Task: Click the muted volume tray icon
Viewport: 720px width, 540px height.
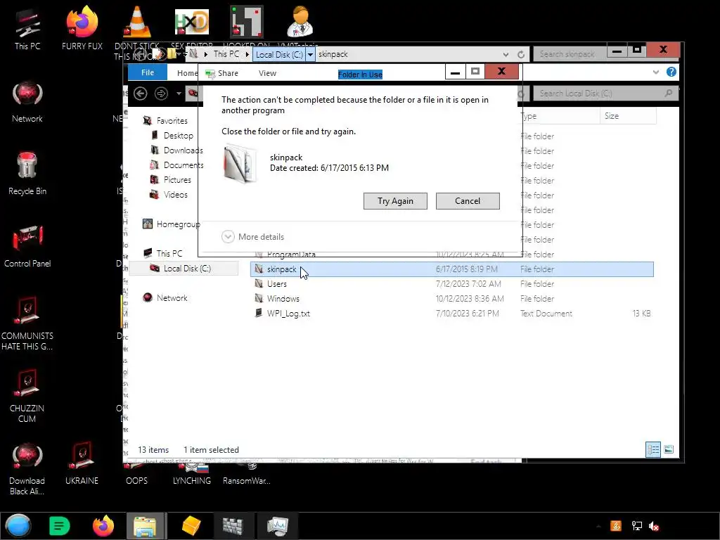Action: tap(654, 526)
